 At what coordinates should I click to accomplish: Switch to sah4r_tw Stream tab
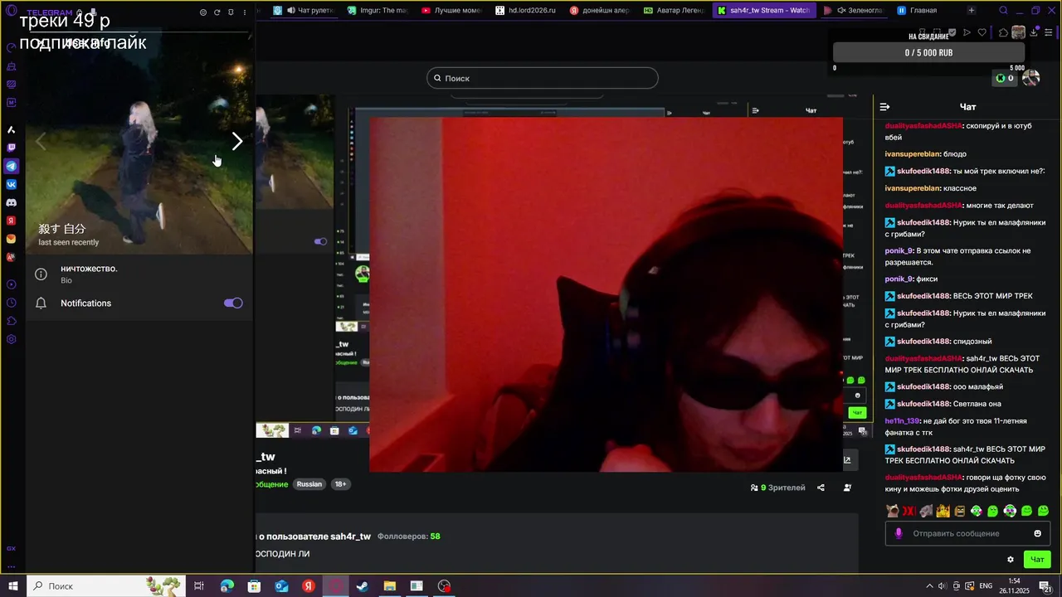click(x=764, y=11)
